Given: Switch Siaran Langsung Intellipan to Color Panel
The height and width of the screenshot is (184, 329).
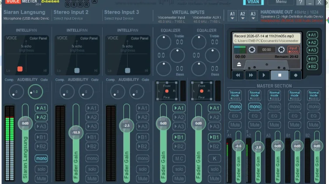Looking at the screenshot, I should coord(38,39).
